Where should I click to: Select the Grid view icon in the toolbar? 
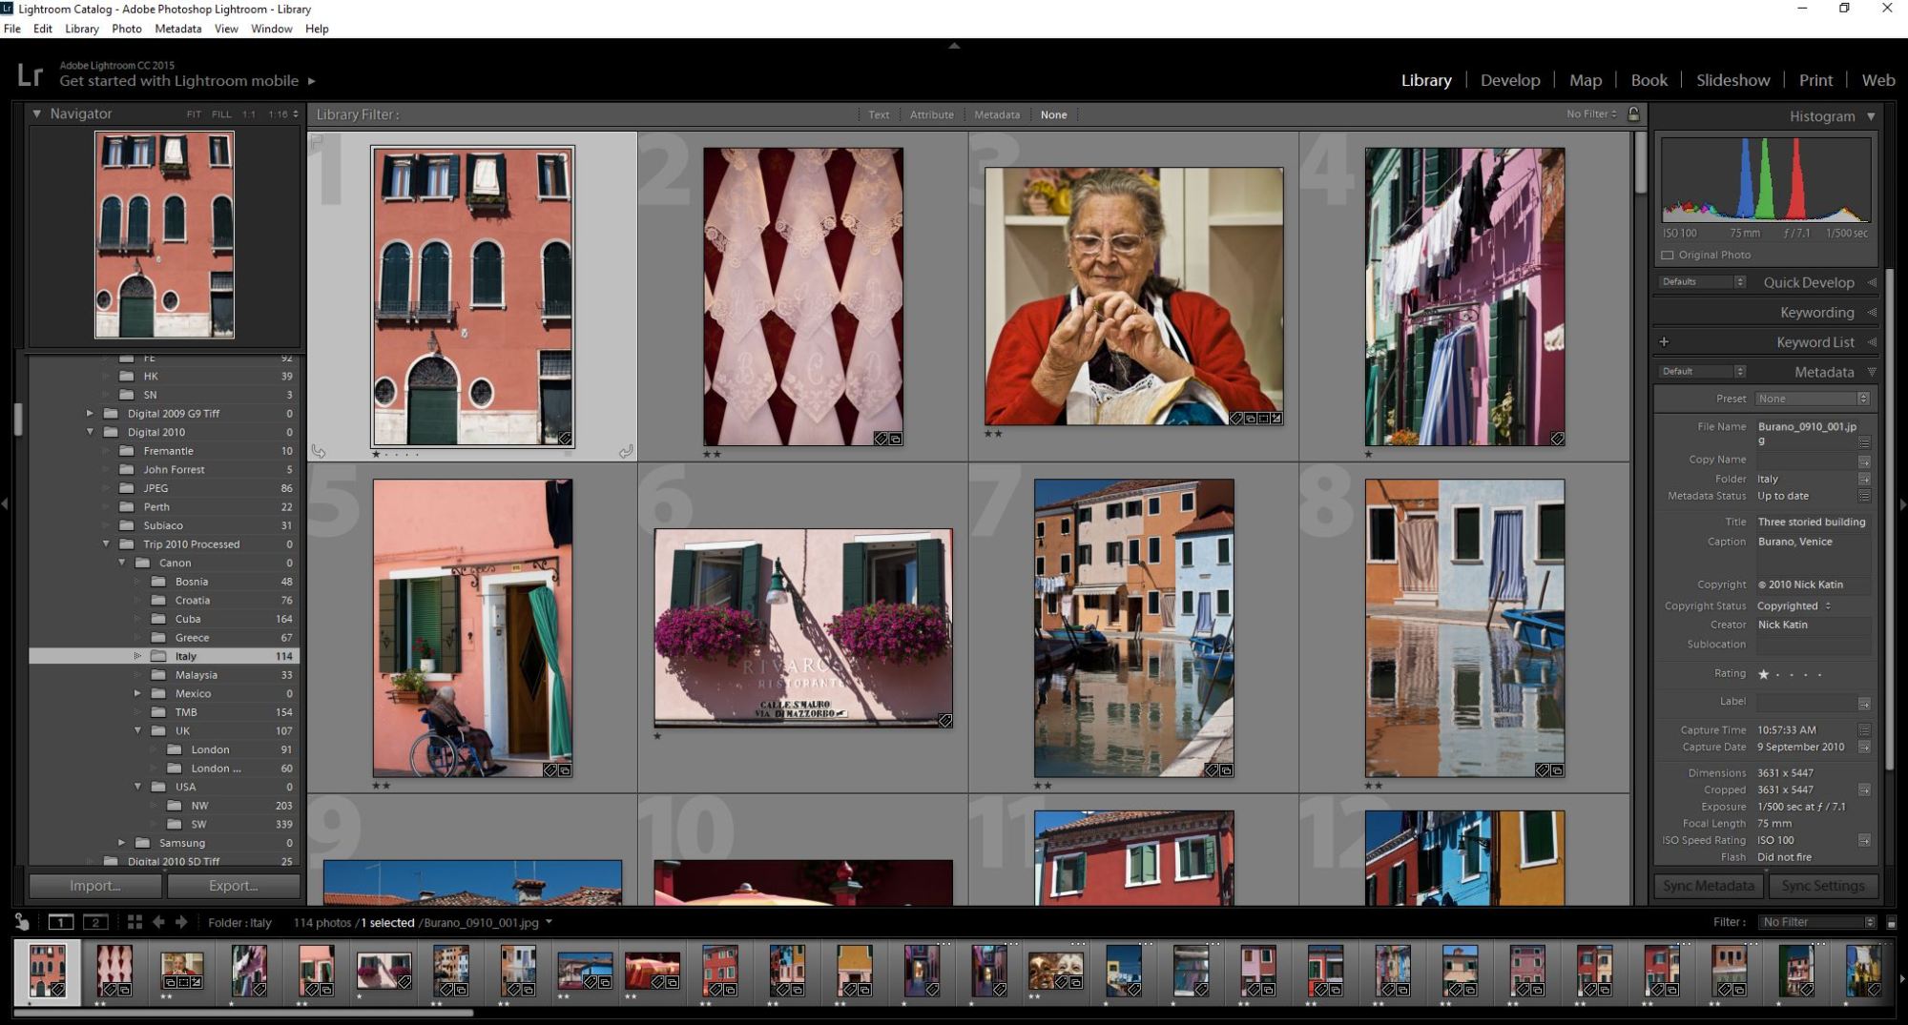[x=134, y=922]
